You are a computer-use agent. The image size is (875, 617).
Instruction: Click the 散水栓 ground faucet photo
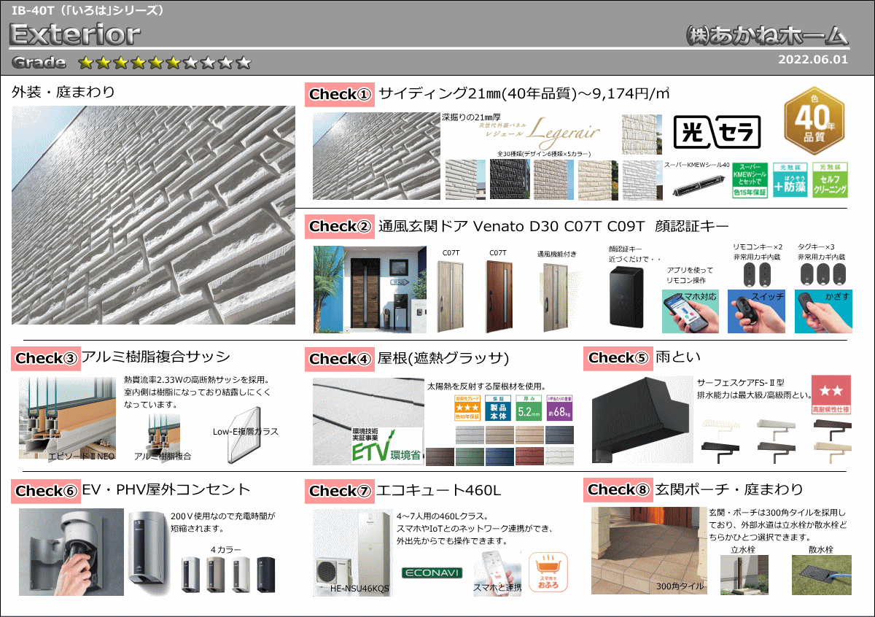click(x=821, y=575)
